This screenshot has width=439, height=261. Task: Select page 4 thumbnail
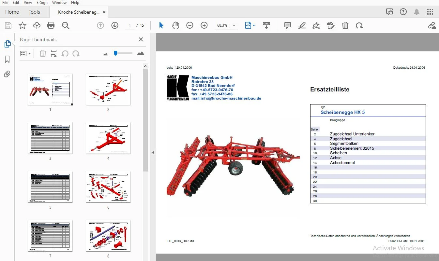click(x=108, y=138)
